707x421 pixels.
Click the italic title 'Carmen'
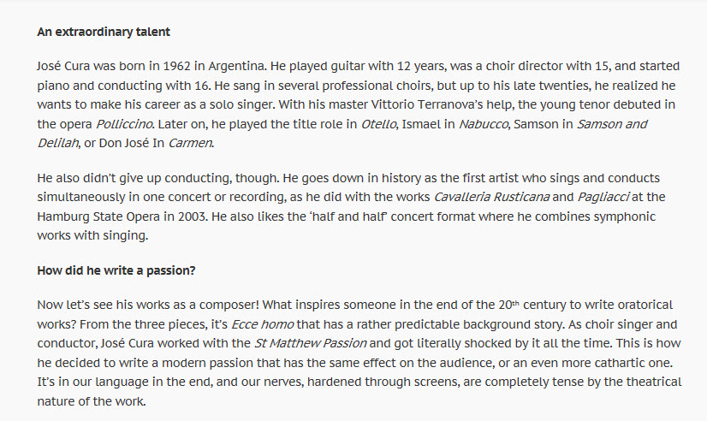point(190,143)
